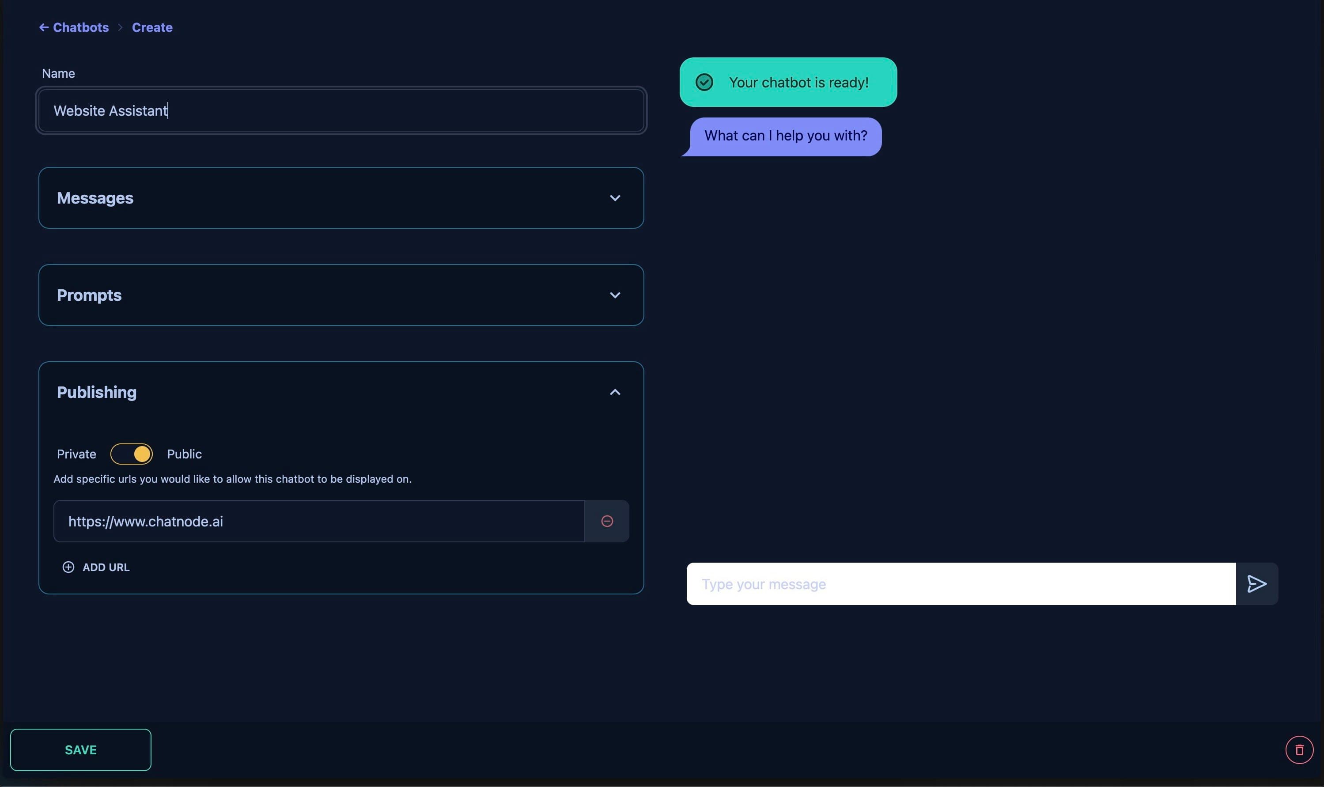Screen dimensions: 1324x787
Task: Click the delete chatbot trash icon
Action: coord(1300,749)
